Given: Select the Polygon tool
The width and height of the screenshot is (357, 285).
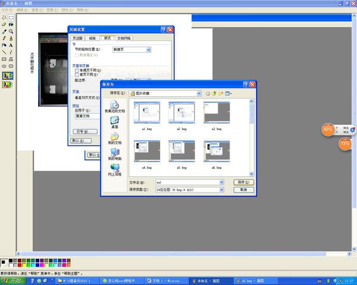Looking at the screenshot, I should point(11,59).
